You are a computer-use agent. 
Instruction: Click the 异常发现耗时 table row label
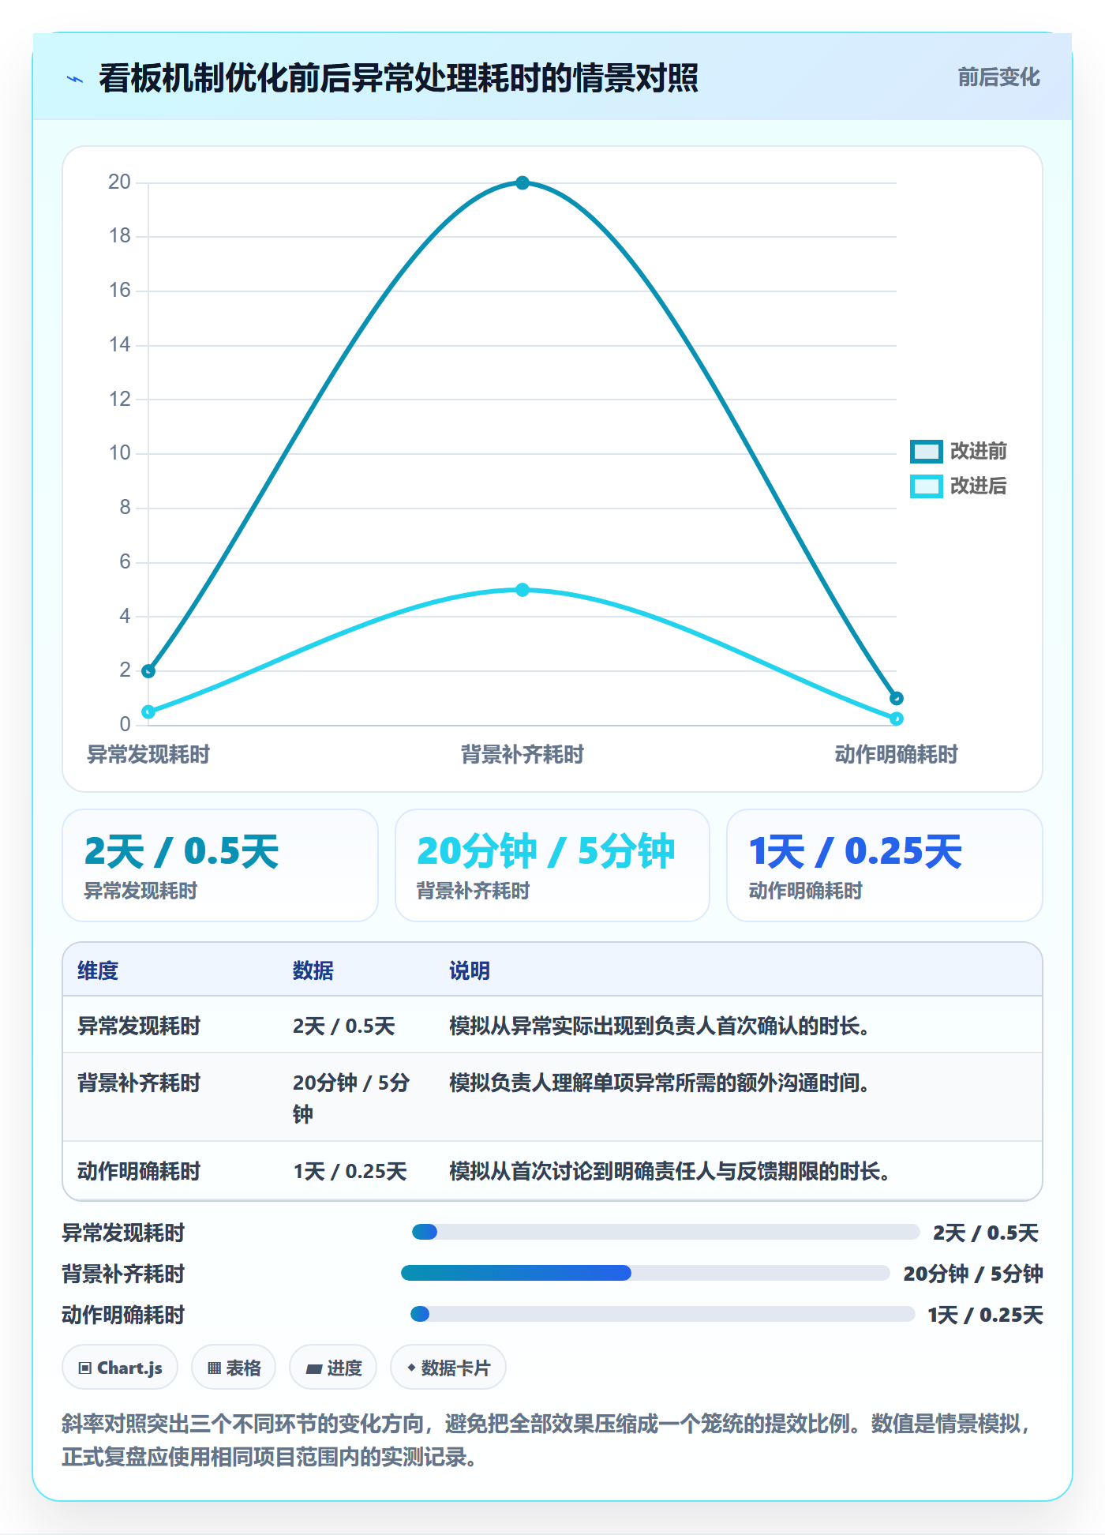coord(139,1026)
